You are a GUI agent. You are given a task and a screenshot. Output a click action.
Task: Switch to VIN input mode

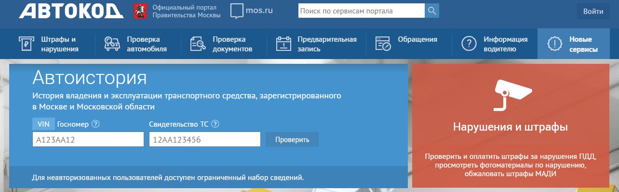click(x=44, y=124)
